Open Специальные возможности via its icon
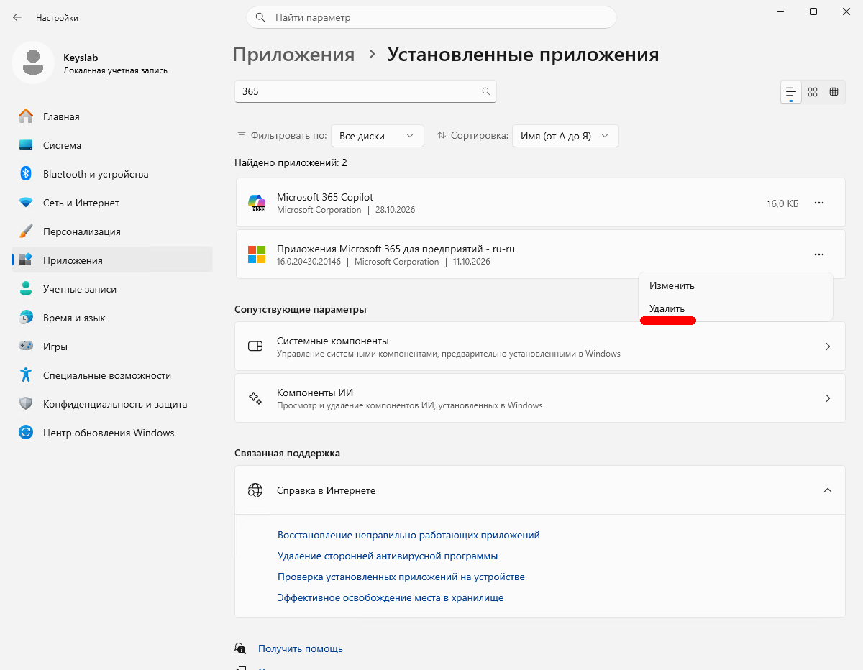 click(26, 375)
